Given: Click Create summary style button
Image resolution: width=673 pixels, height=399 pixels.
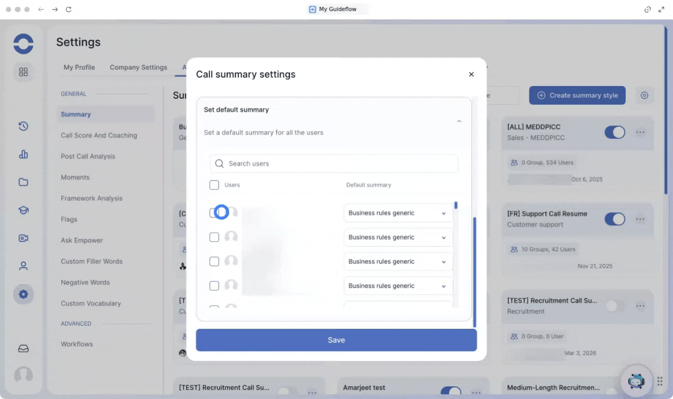Looking at the screenshot, I should pos(577,96).
